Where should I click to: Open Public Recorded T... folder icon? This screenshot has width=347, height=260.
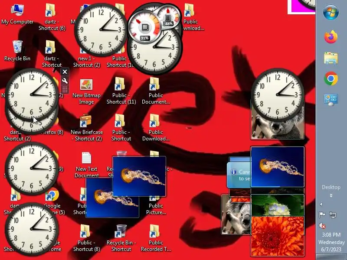point(156,238)
